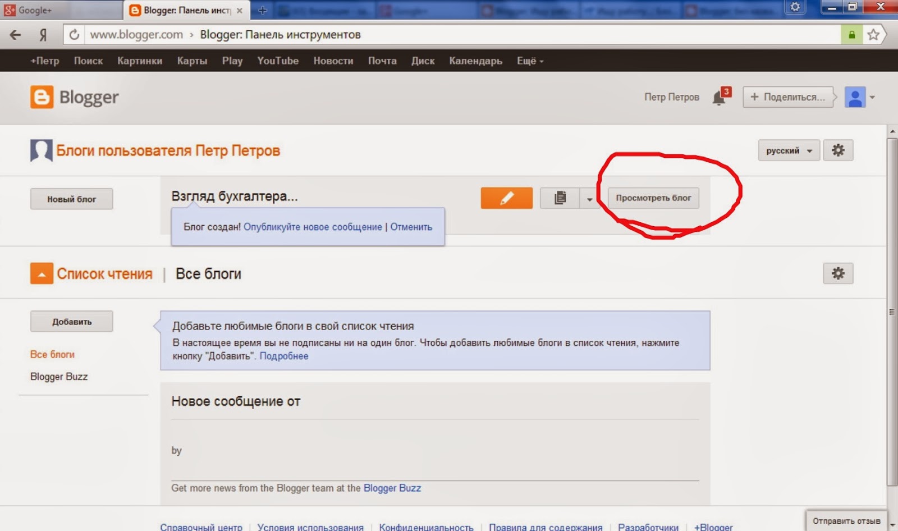Click the Список чтения heading text

click(104, 274)
